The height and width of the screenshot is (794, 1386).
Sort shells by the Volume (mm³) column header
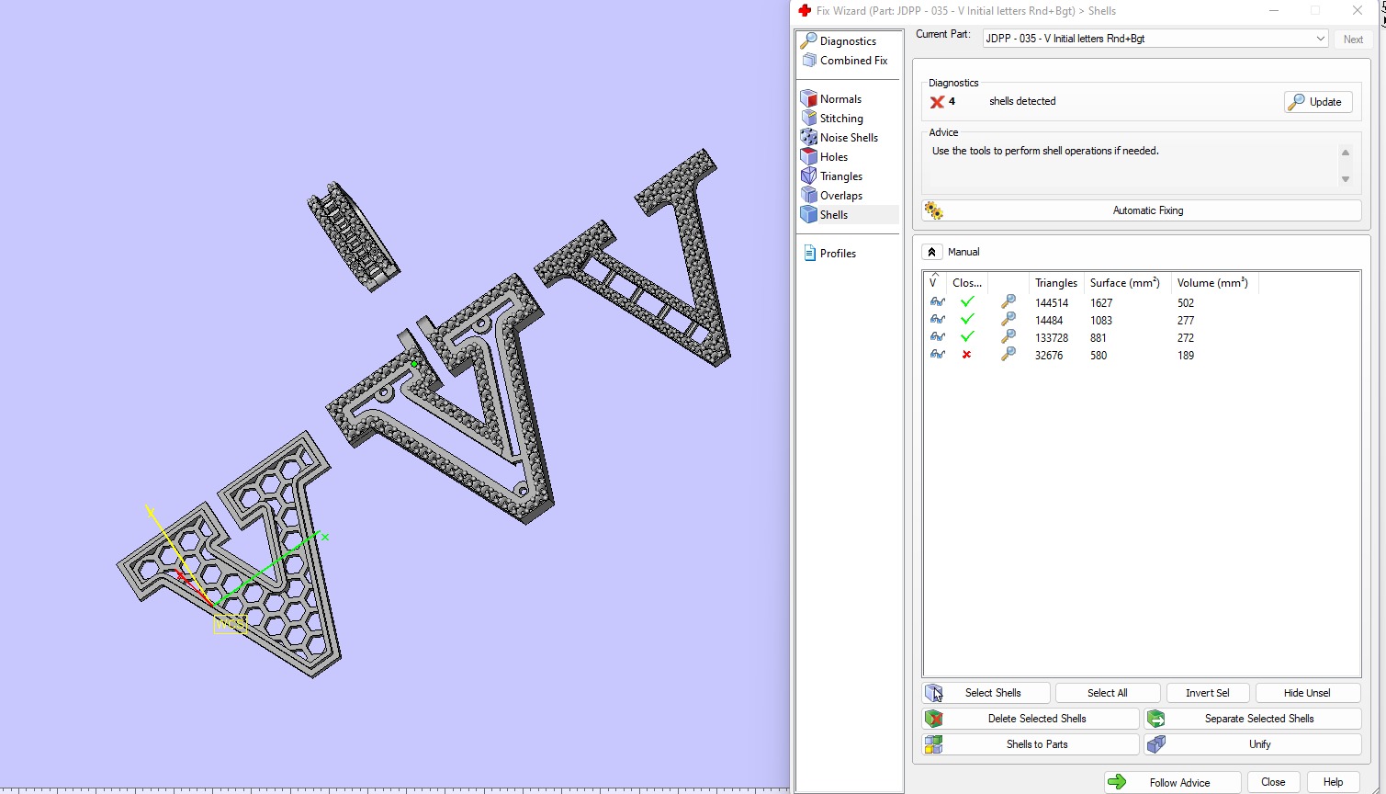(x=1214, y=283)
